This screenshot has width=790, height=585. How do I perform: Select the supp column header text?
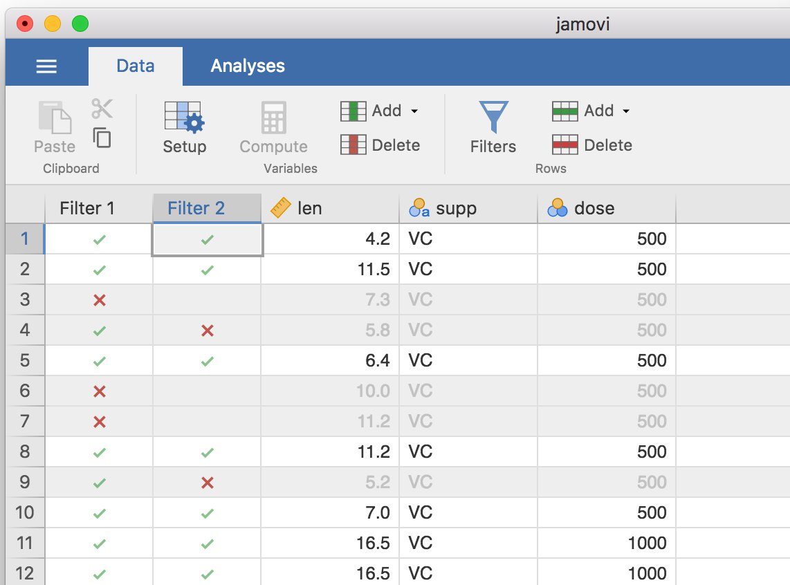pyautogui.click(x=456, y=209)
